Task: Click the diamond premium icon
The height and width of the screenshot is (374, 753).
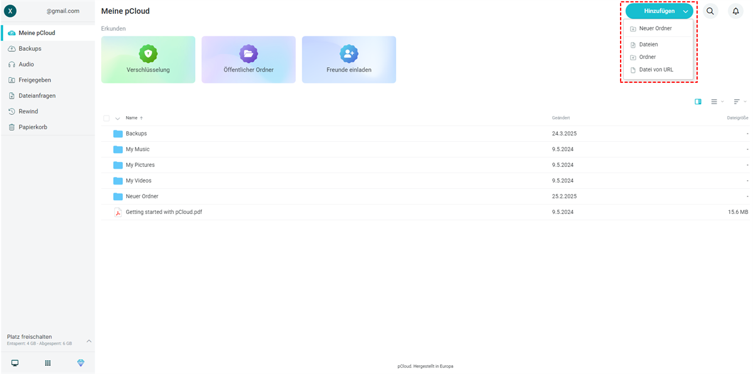Action: 80,363
